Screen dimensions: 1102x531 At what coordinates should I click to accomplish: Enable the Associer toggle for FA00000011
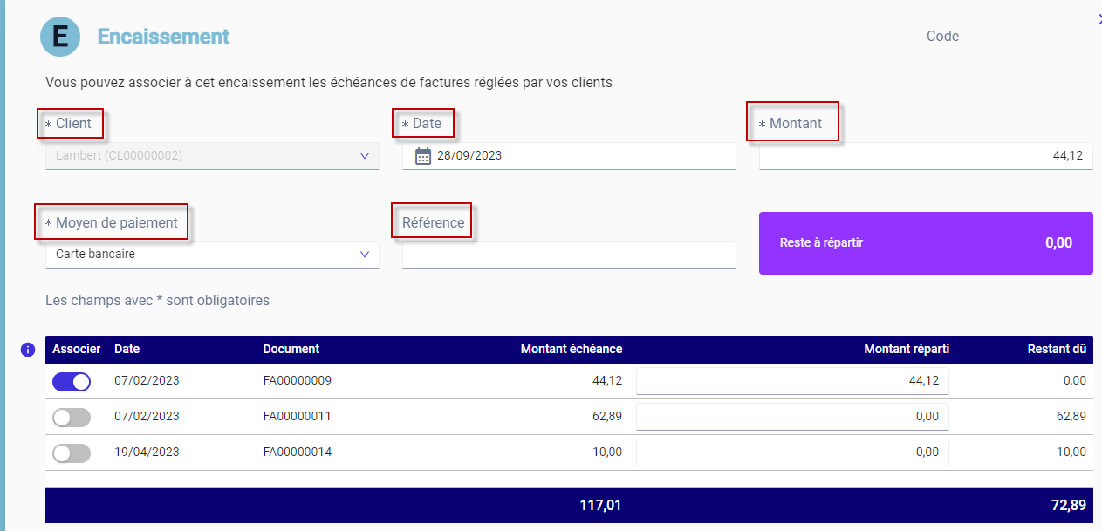[x=72, y=418]
